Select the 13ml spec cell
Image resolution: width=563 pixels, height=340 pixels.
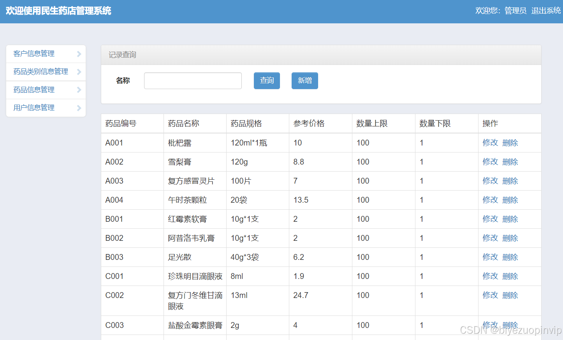[x=258, y=301]
